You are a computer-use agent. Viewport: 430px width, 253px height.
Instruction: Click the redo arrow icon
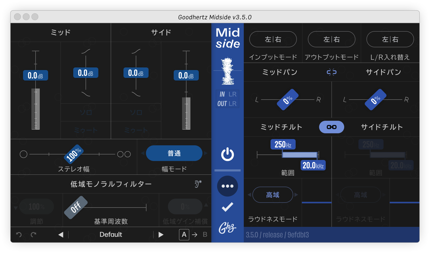tap(33, 235)
